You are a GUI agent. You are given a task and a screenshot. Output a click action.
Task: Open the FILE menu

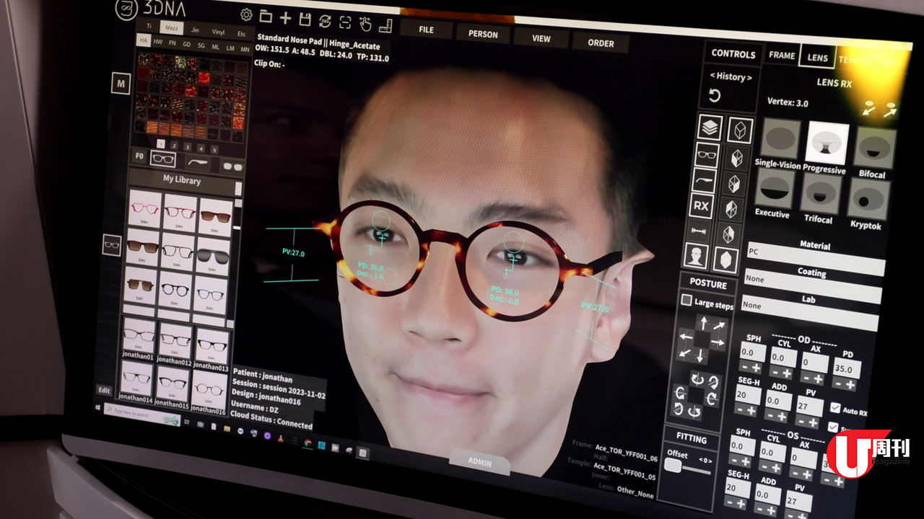[x=426, y=30]
